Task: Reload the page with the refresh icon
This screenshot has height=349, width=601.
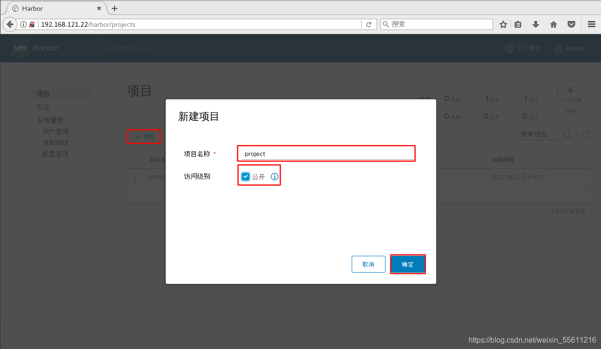Action: 369,24
